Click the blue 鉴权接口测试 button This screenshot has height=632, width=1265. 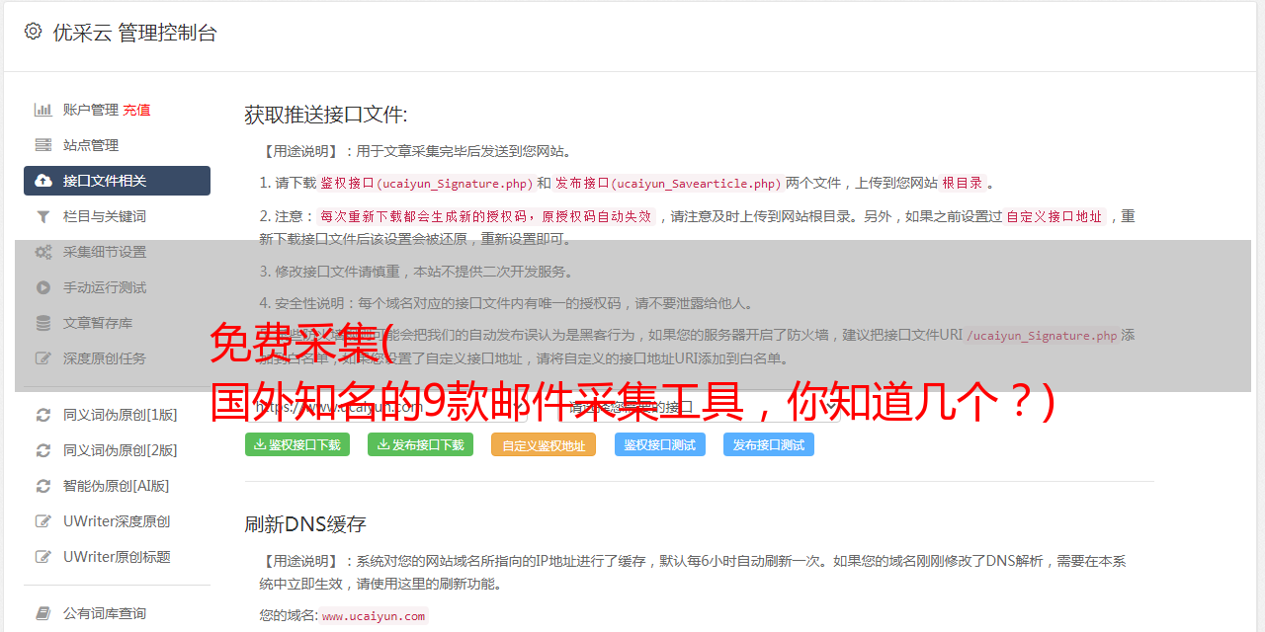660,444
